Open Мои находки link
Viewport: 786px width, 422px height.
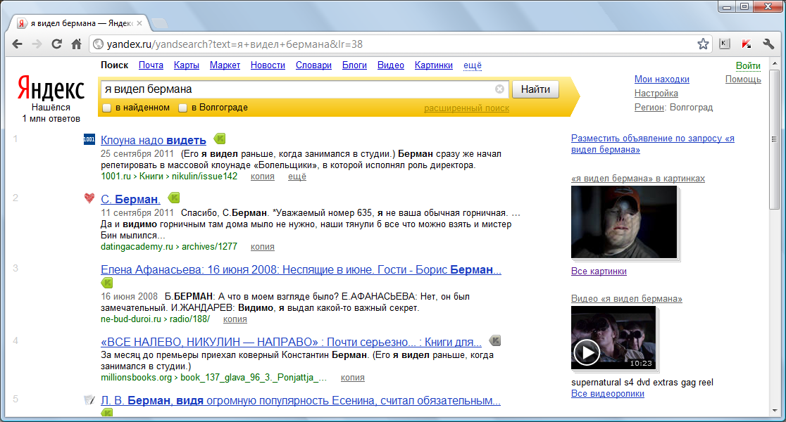coord(661,79)
